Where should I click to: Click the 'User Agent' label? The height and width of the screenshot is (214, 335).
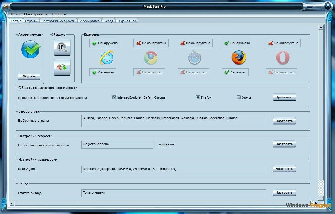[x=27, y=169]
